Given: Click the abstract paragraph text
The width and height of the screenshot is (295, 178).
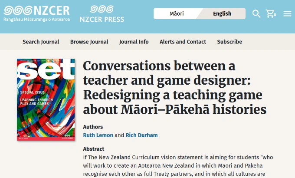Looking at the screenshot, I should 178,165.
